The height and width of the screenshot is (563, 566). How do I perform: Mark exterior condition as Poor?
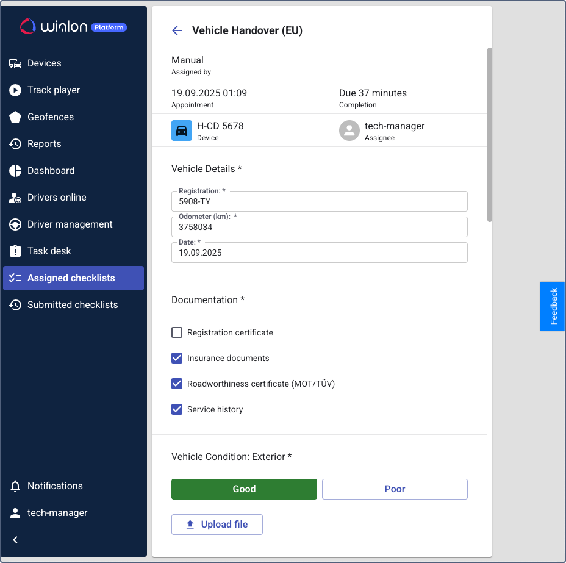395,489
